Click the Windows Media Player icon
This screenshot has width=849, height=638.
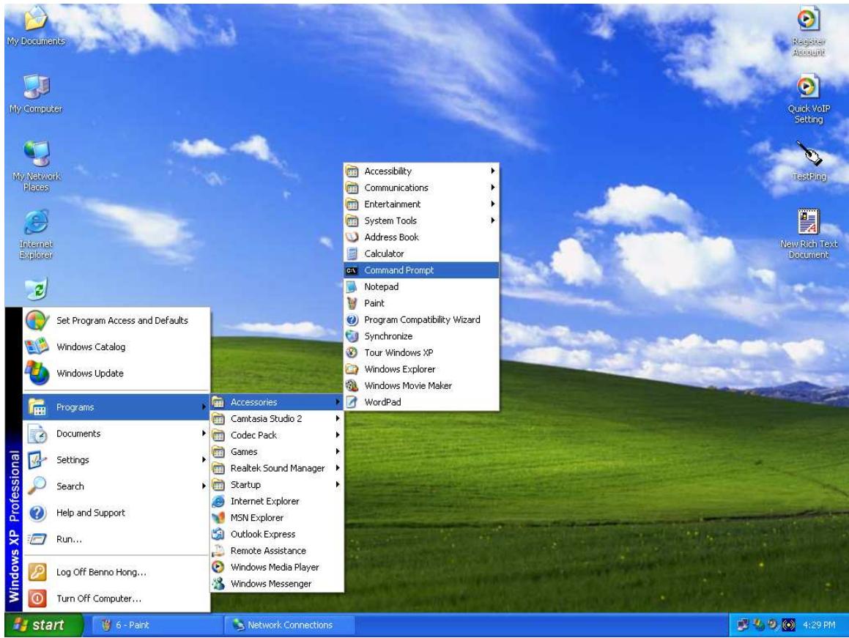click(x=218, y=567)
